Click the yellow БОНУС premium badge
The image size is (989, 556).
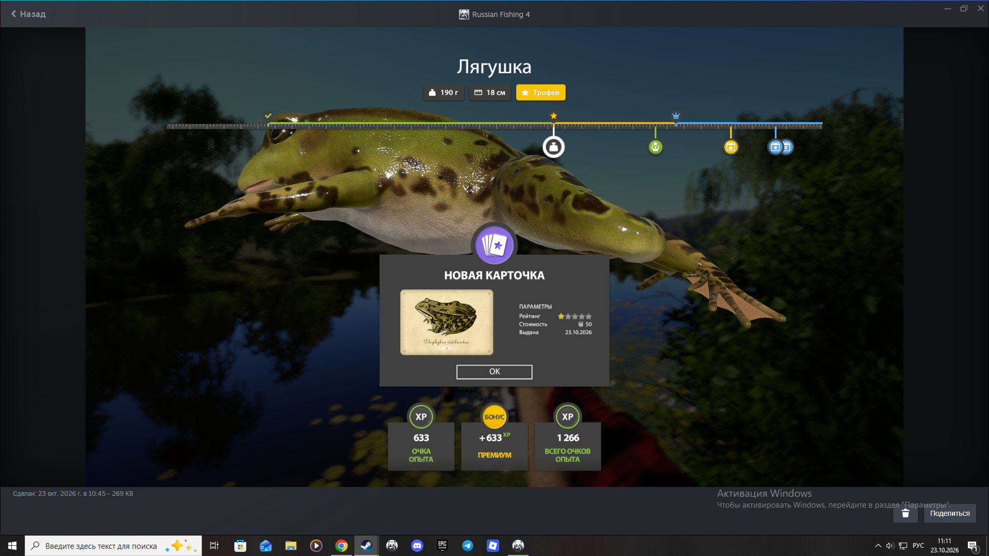494,417
